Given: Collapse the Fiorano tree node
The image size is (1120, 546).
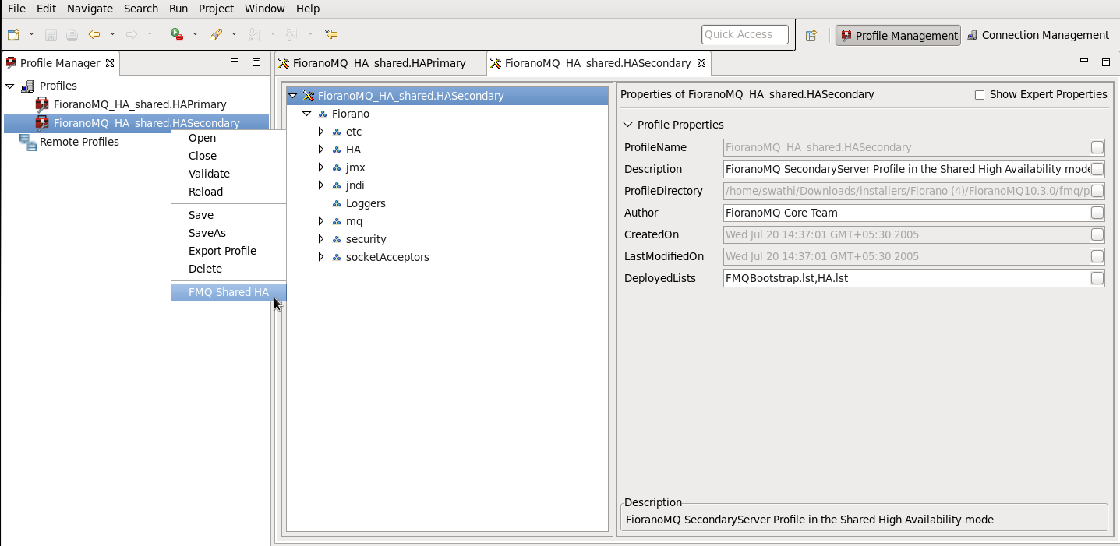Looking at the screenshot, I should click(306, 114).
